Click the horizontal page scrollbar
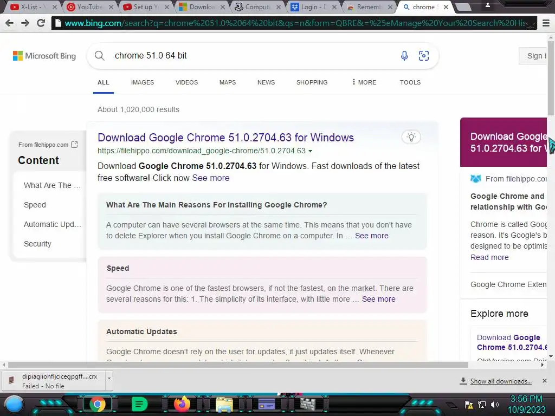The height and width of the screenshot is (416, 555). (238, 365)
